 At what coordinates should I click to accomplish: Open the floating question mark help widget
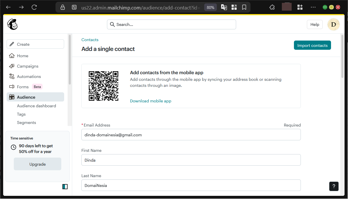click(334, 186)
